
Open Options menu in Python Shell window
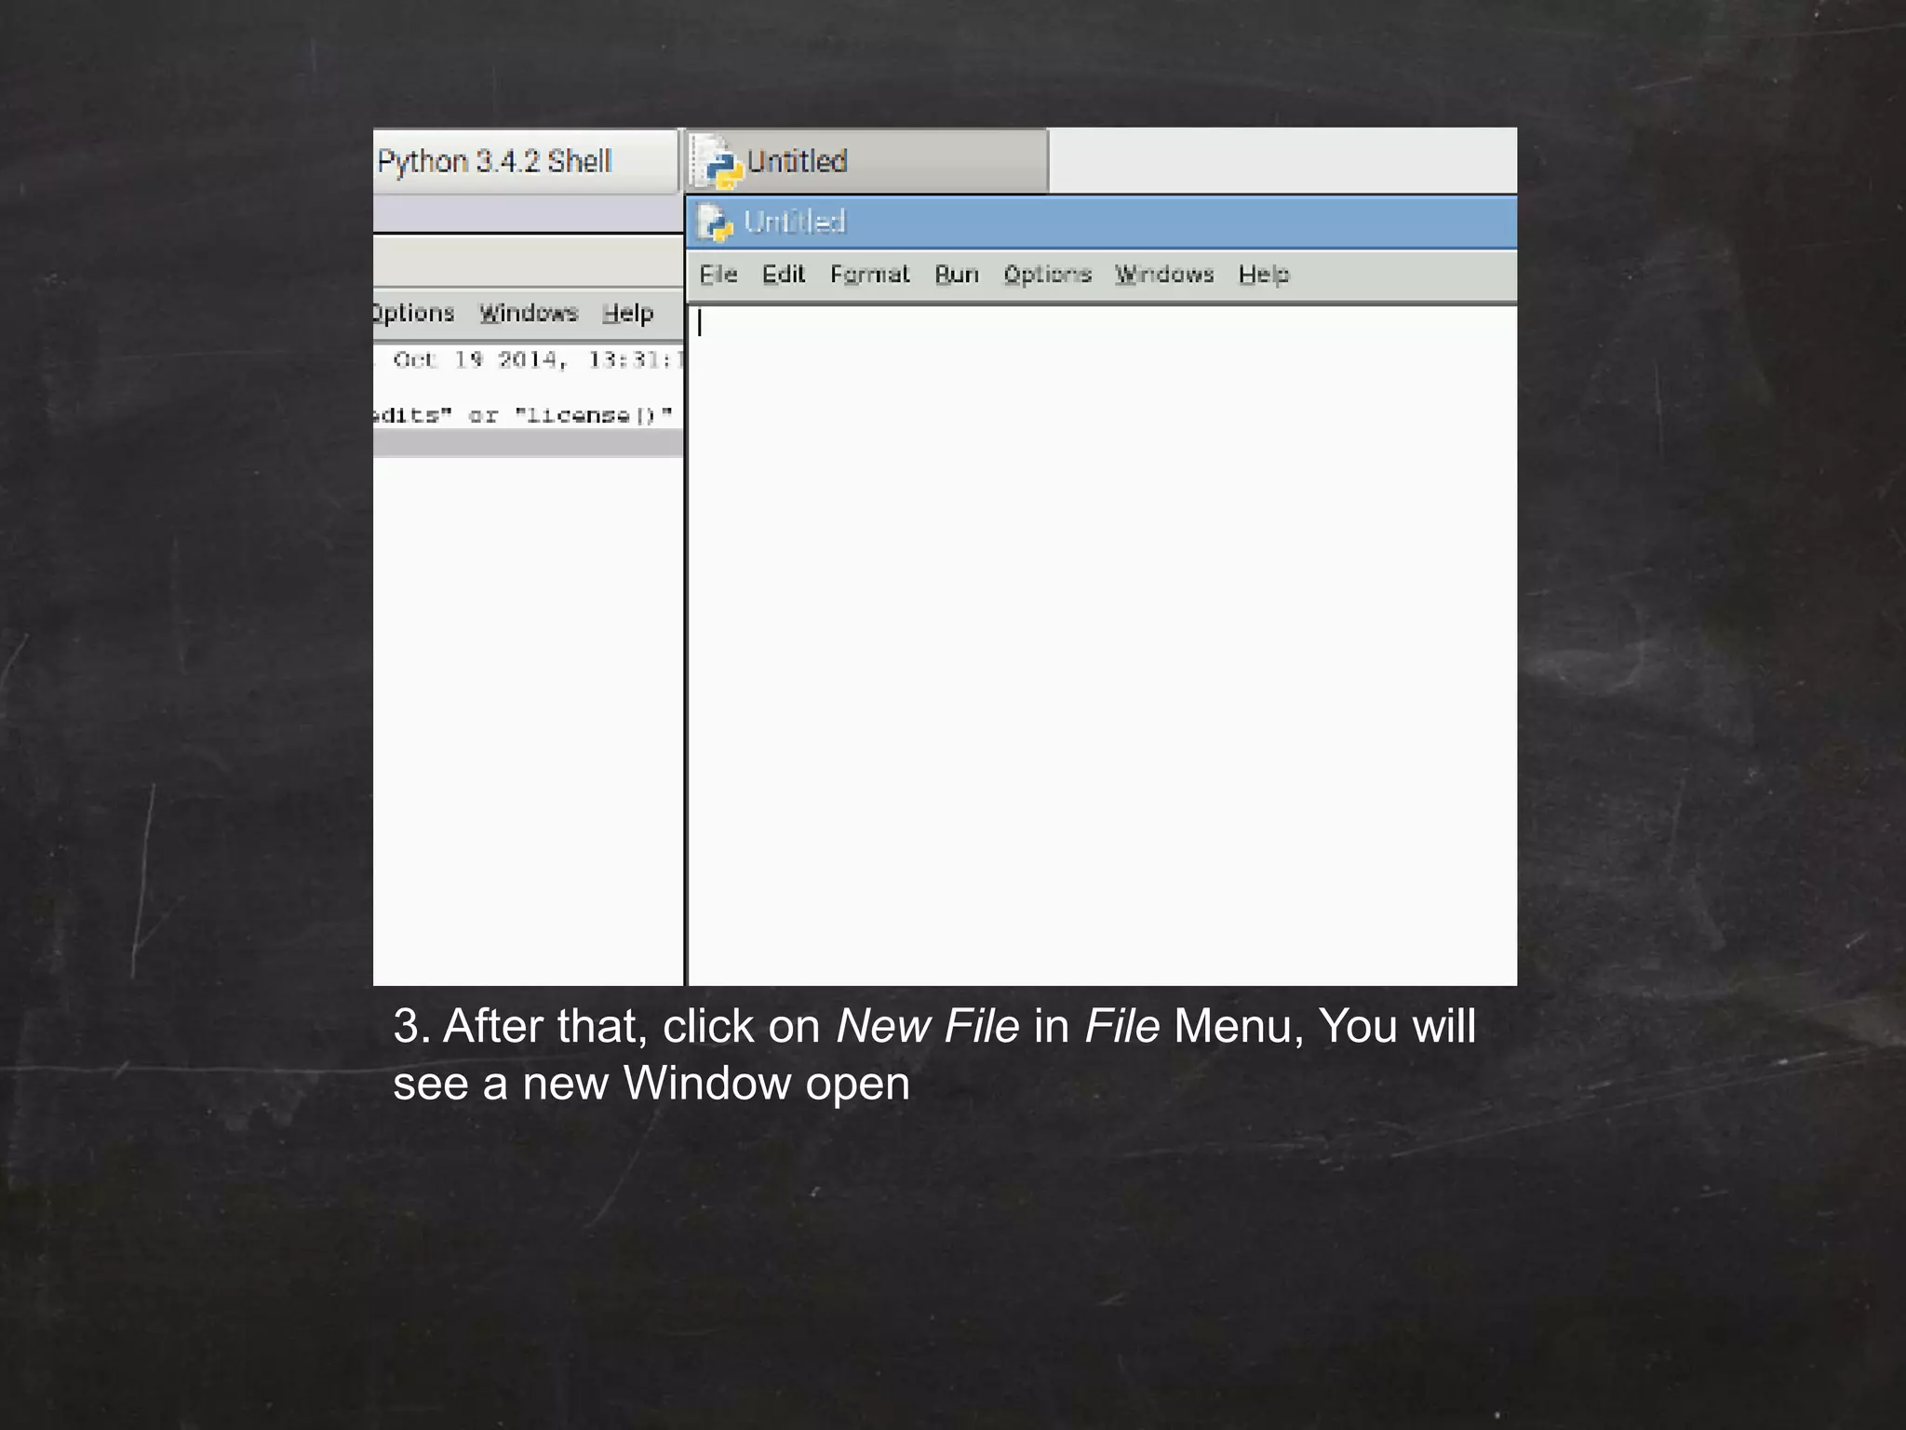(x=413, y=313)
